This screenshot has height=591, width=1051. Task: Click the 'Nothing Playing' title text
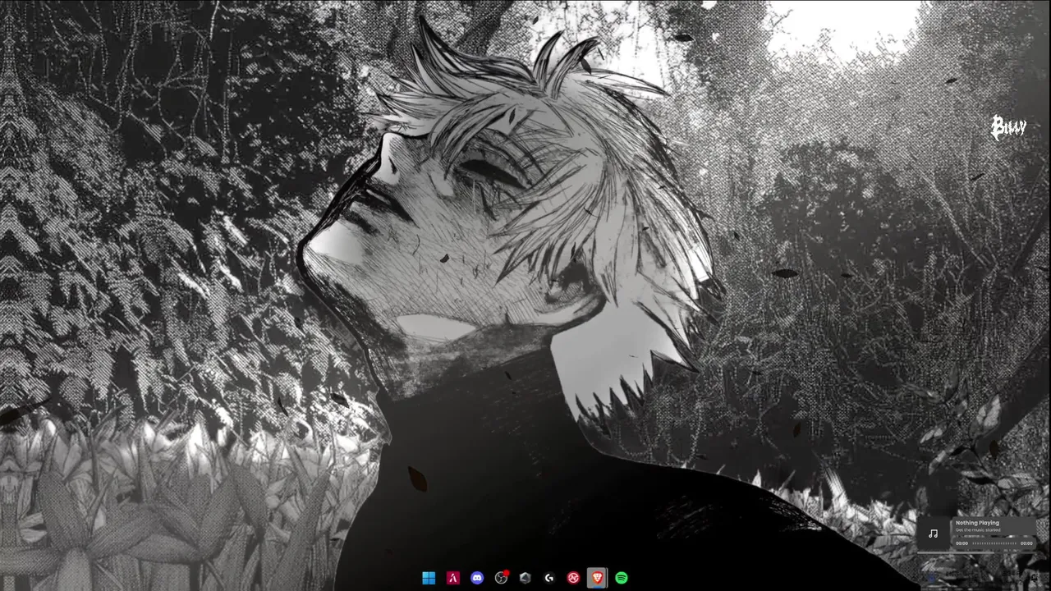click(x=977, y=523)
